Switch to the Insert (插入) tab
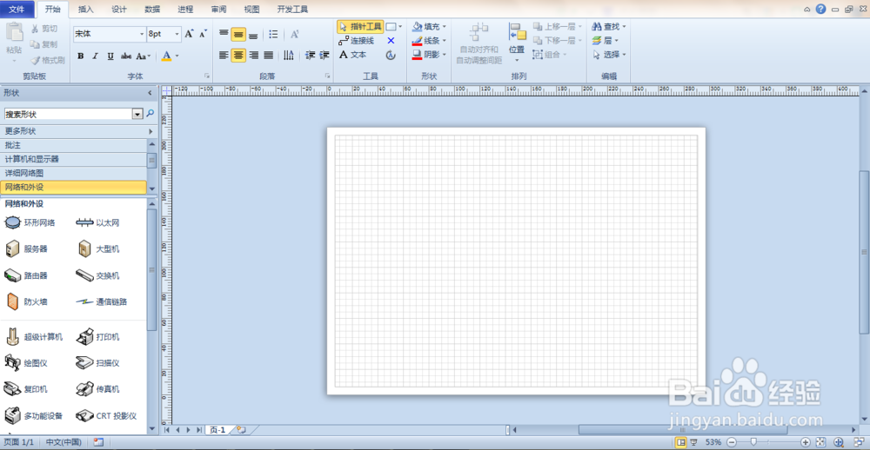870x450 pixels. tap(86, 10)
